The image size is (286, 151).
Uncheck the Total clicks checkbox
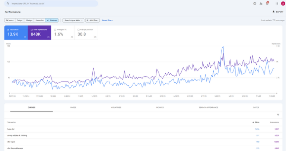pyautogui.click(x=8, y=29)
